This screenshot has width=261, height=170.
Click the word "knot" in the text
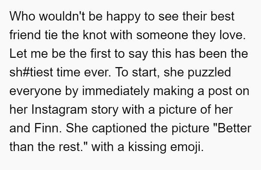click(95, 35)
